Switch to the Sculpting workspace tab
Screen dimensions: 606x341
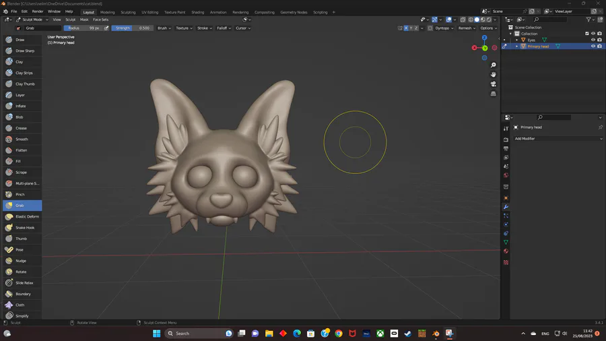tap(128, 12)
